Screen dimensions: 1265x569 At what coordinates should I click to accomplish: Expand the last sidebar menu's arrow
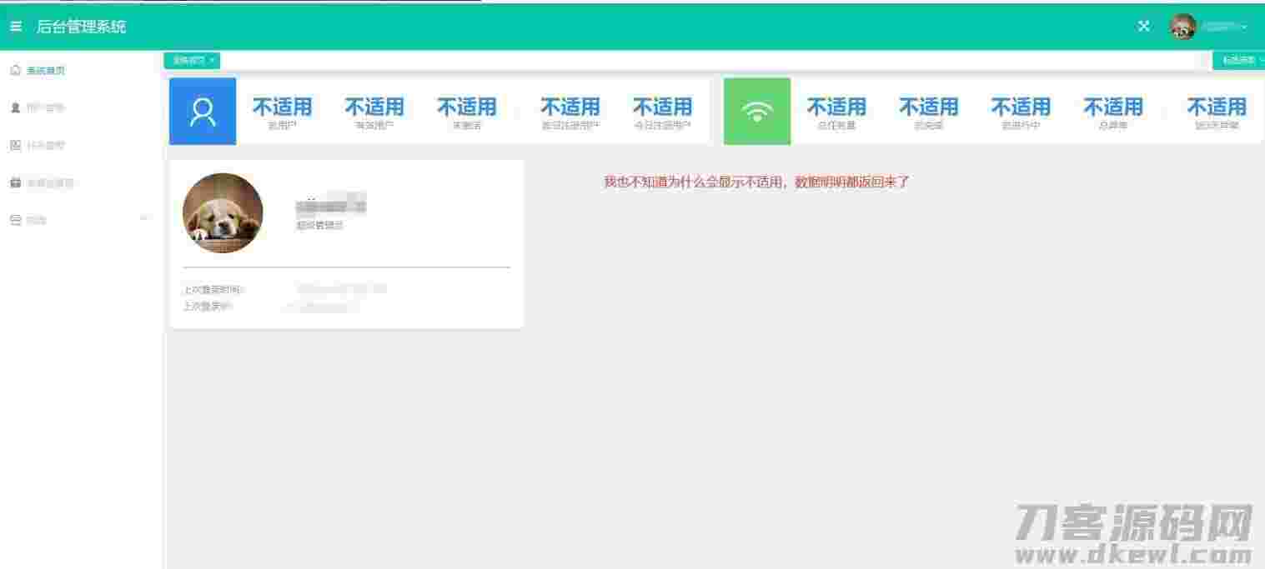tap(144, 219)
